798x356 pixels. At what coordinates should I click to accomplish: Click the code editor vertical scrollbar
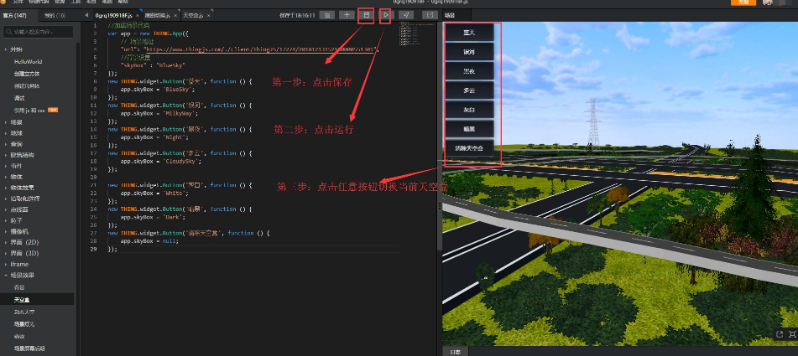click(440, 136)
